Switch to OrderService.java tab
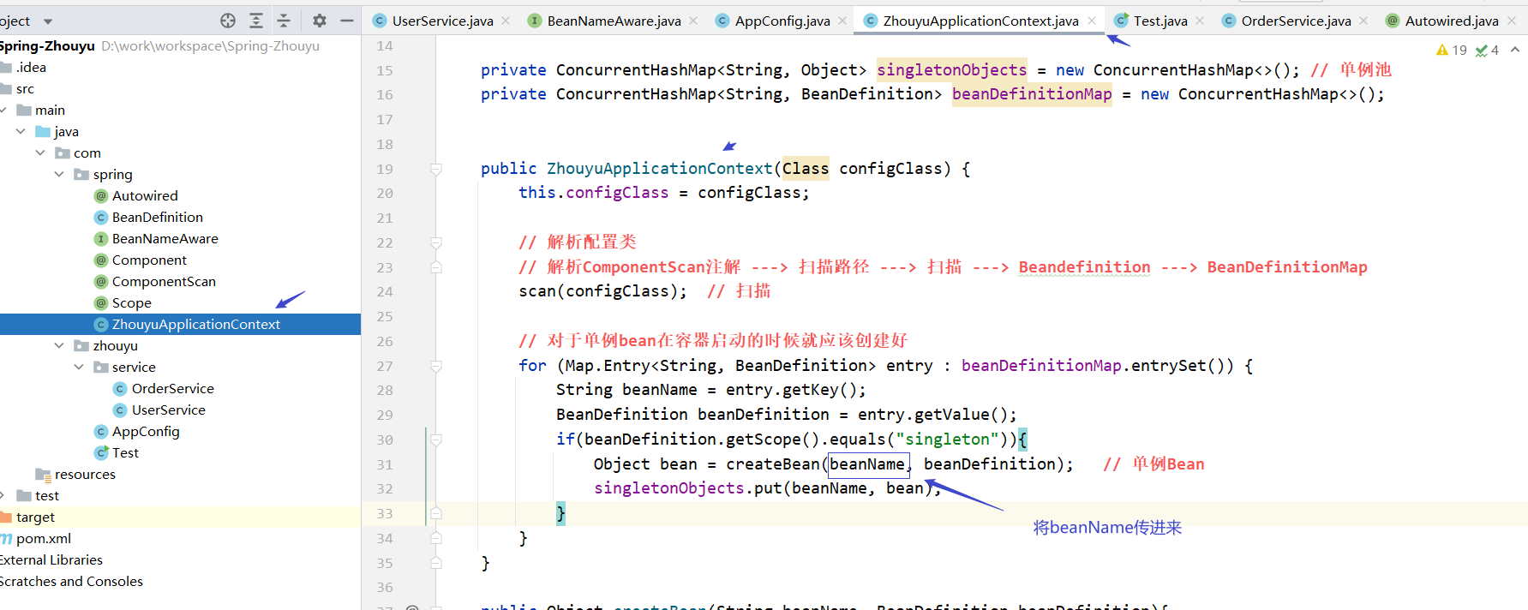Screen dimensions: 1528x610 tap(1296, 21)
